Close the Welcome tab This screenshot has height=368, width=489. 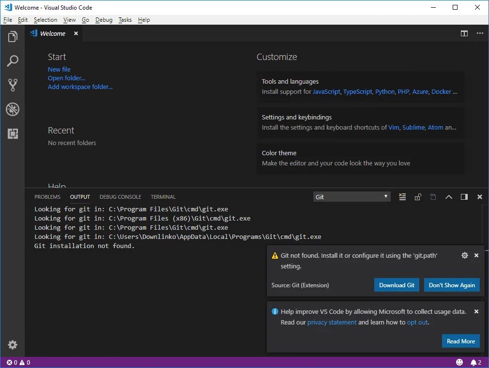(76, 33)
